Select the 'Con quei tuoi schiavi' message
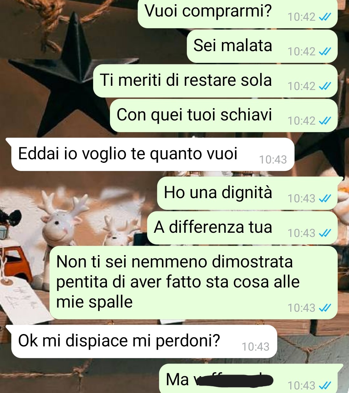The image size is (349, 393). (x=224, y=116)
